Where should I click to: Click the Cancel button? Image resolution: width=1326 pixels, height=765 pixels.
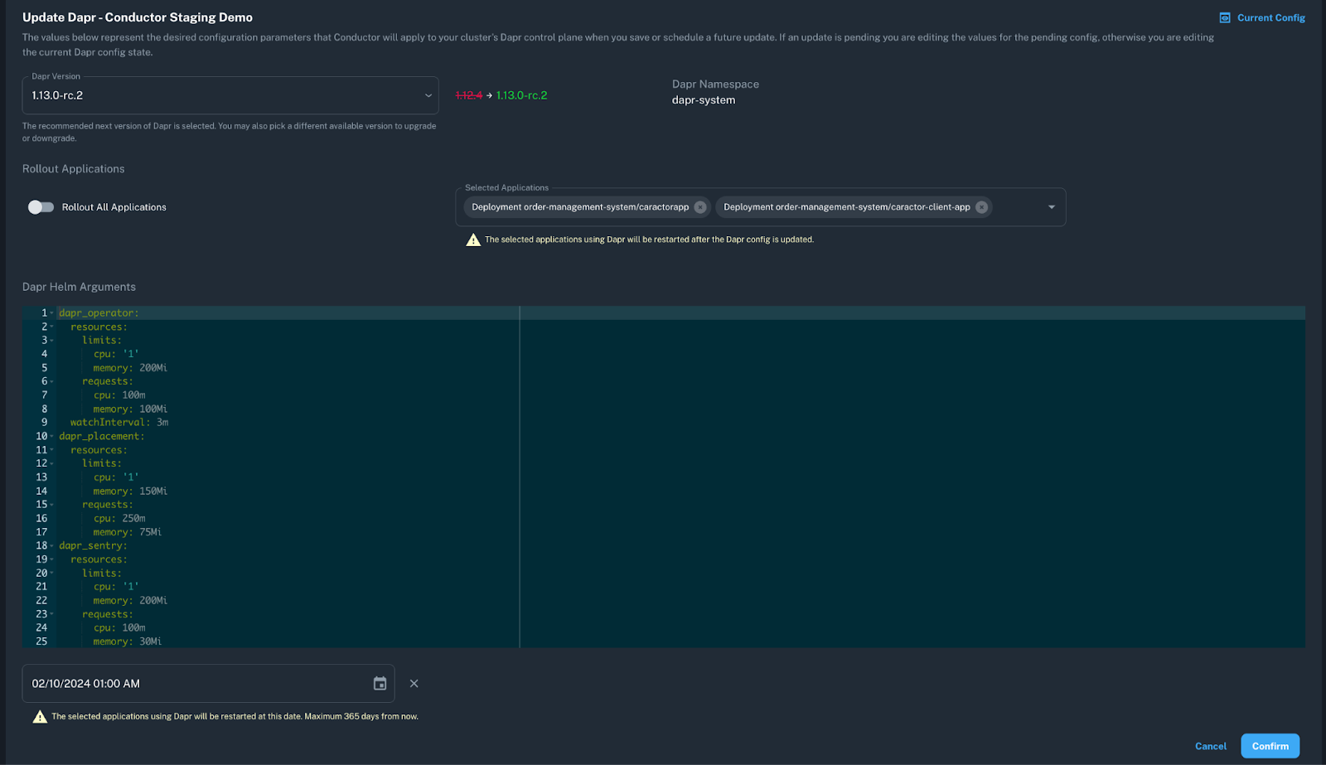[x=1210, y=745]
